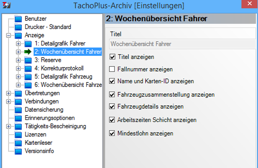Toggle Arbeitszeiten Schicht anzeigen checkbox
The width and height of the screenshot is (258, 168).
[112, 120]
